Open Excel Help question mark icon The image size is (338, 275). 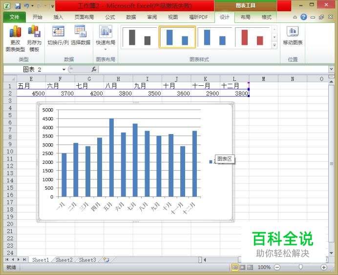[303, 17]
